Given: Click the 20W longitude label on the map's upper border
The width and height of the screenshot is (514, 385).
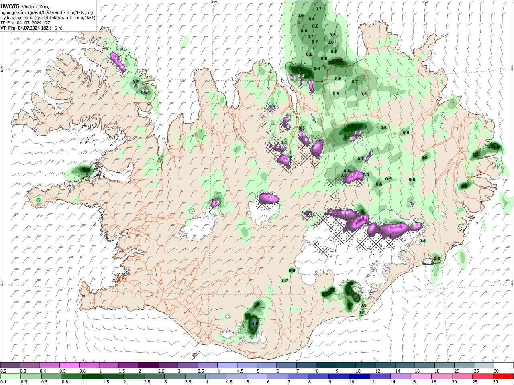Looking at the screenshot, I should click(214, 2).
